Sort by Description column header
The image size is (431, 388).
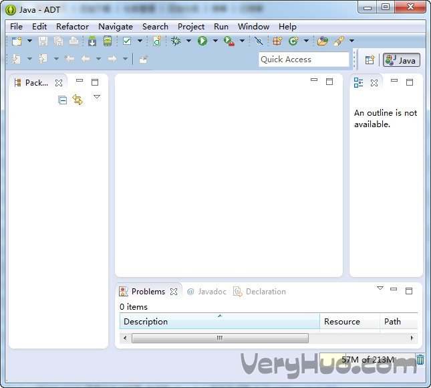(220, 321)
